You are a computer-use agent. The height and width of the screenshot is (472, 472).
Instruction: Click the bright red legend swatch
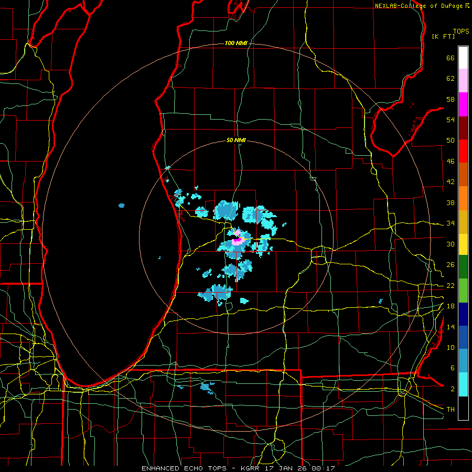[x=463, y=151]
